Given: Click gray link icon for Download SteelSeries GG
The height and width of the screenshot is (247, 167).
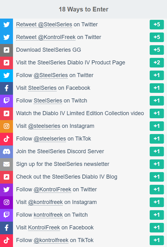Looking at the screenshot, I should pos(6,50).
